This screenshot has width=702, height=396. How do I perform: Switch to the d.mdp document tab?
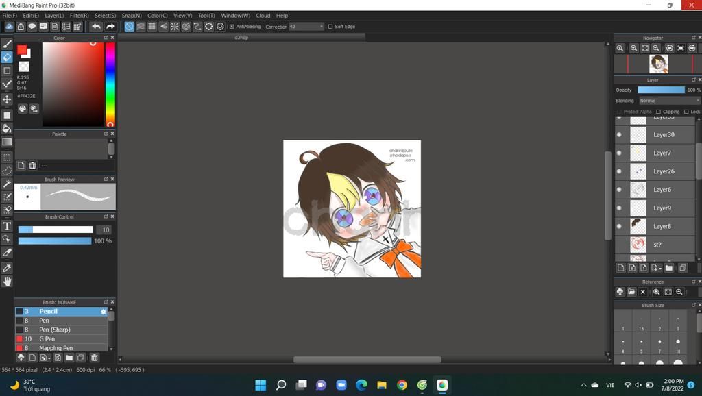241,38
